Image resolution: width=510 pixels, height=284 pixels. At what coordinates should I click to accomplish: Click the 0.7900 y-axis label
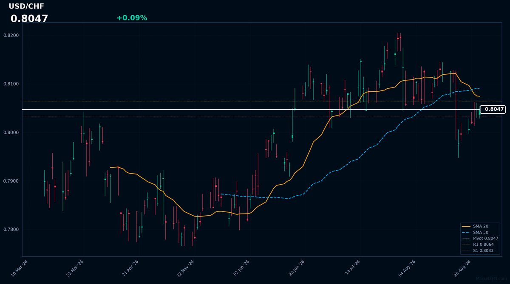[x=11, y=181]
